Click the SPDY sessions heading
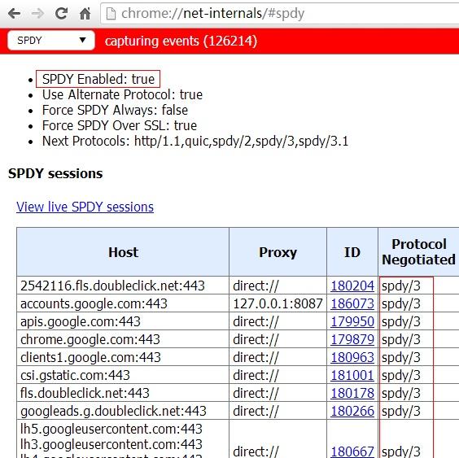Viewport: 459px width, 458px height. [55, 173]
